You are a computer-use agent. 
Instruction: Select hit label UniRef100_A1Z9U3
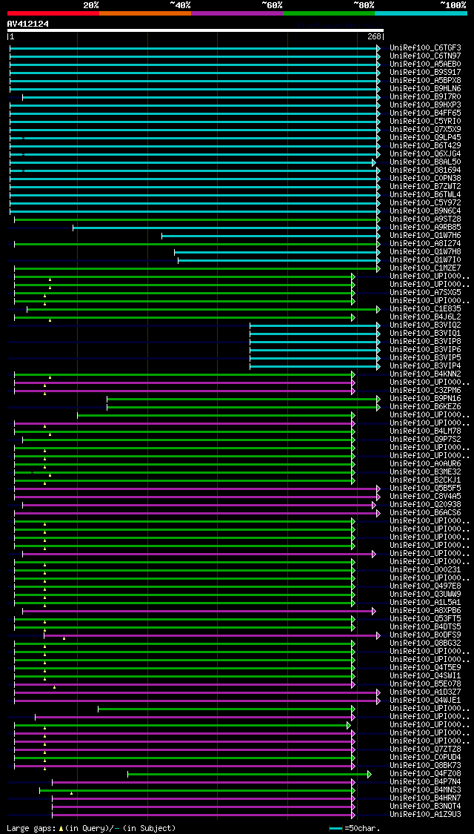click(x=425, y=814)
